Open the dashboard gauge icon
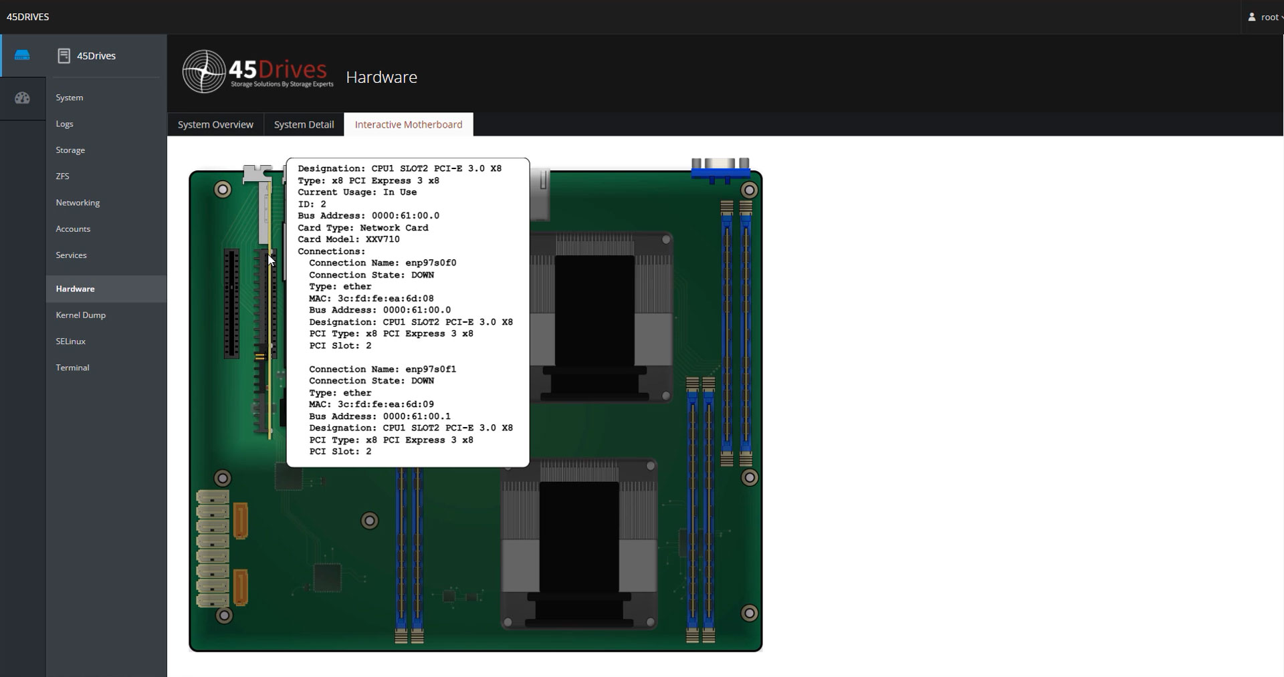The width and height of the screenshot is (1284, 677). pos(22,98)
